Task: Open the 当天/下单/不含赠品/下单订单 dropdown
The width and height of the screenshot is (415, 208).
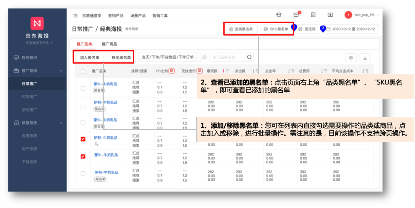Action: coord(170,57)
